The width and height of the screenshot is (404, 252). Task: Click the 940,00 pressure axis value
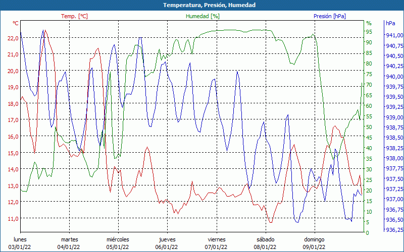point(394,77)
